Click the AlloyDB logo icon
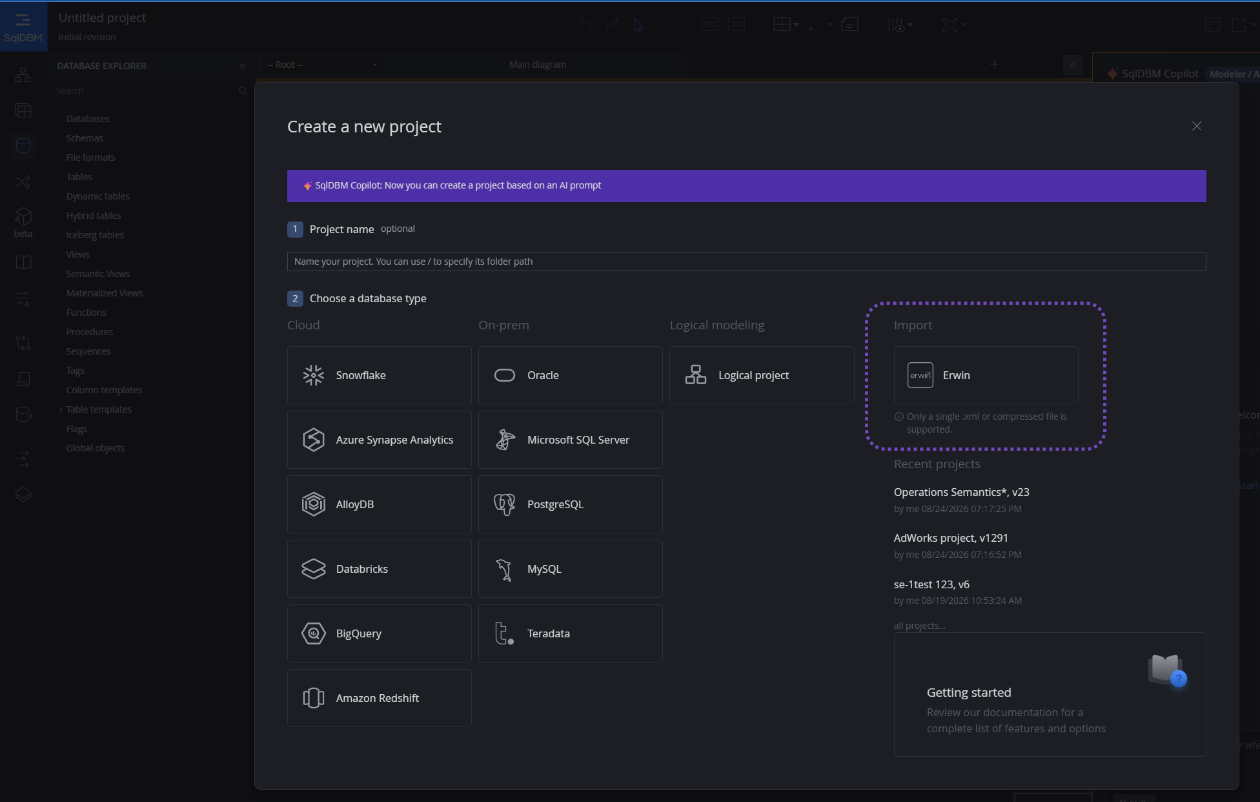The image size is (1260, 802). pyautogui.click(x=313, y=504)
